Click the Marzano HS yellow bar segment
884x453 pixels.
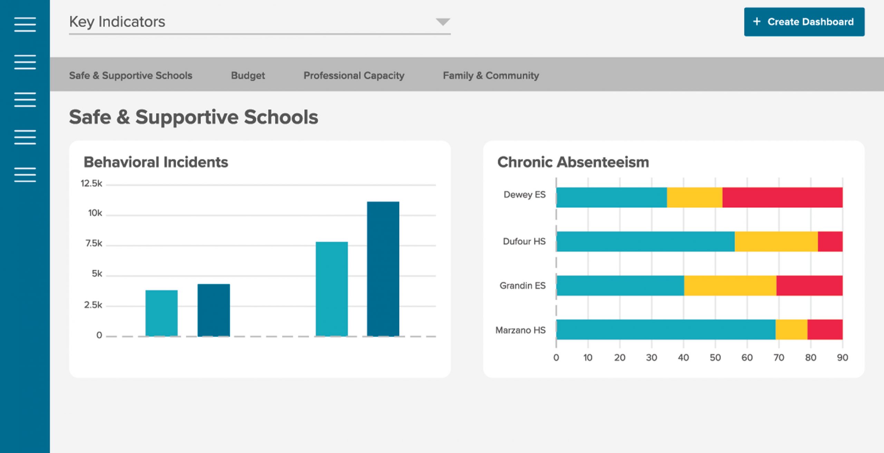click(791, 329)
